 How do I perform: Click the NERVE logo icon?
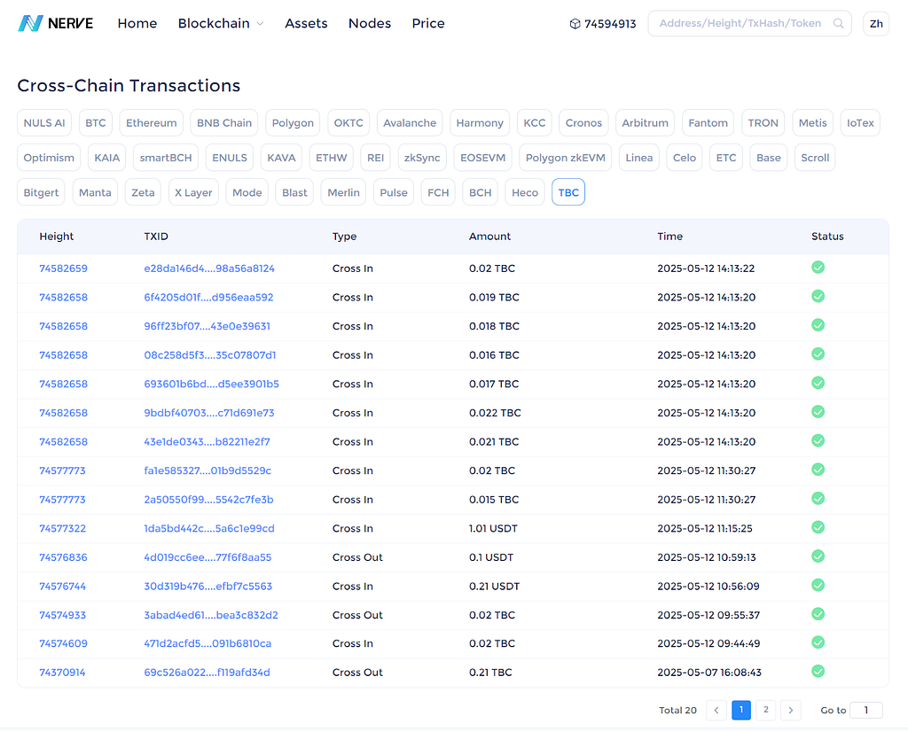tap(30, 23)
